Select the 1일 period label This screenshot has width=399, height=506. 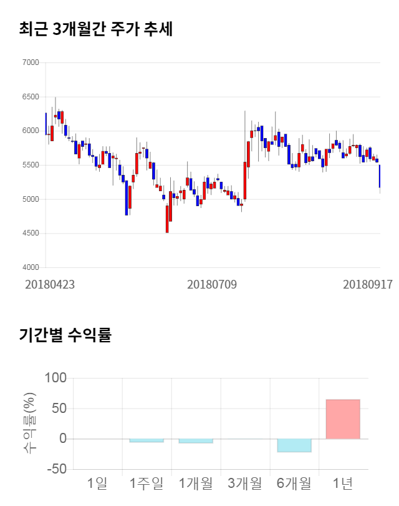[97, 483]
